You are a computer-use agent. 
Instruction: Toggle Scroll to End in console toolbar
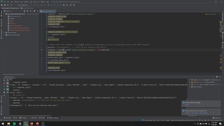coord(8,83)
